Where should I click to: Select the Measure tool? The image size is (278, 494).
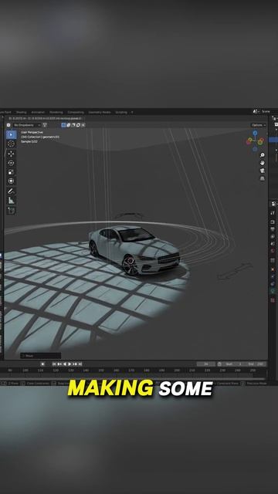pyautogui.click(x=12, y=201)
